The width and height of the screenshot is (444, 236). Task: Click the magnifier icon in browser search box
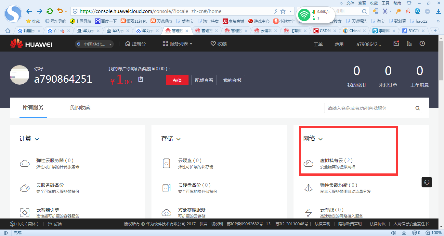365,11
